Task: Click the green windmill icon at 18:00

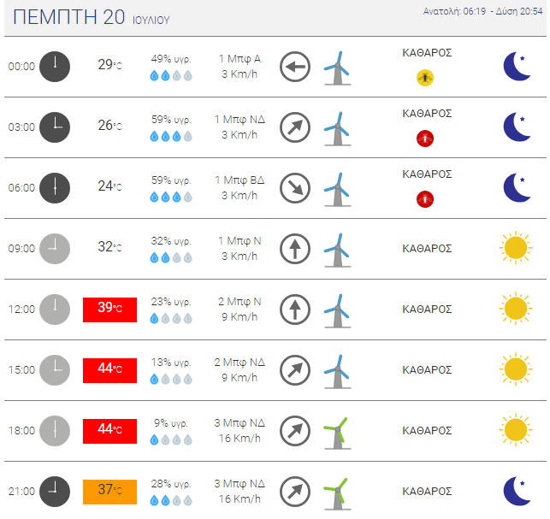Action: 336,432
